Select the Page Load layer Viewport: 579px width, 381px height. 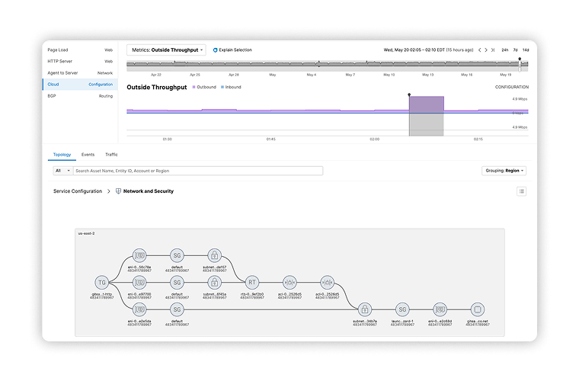click(80, 50)
